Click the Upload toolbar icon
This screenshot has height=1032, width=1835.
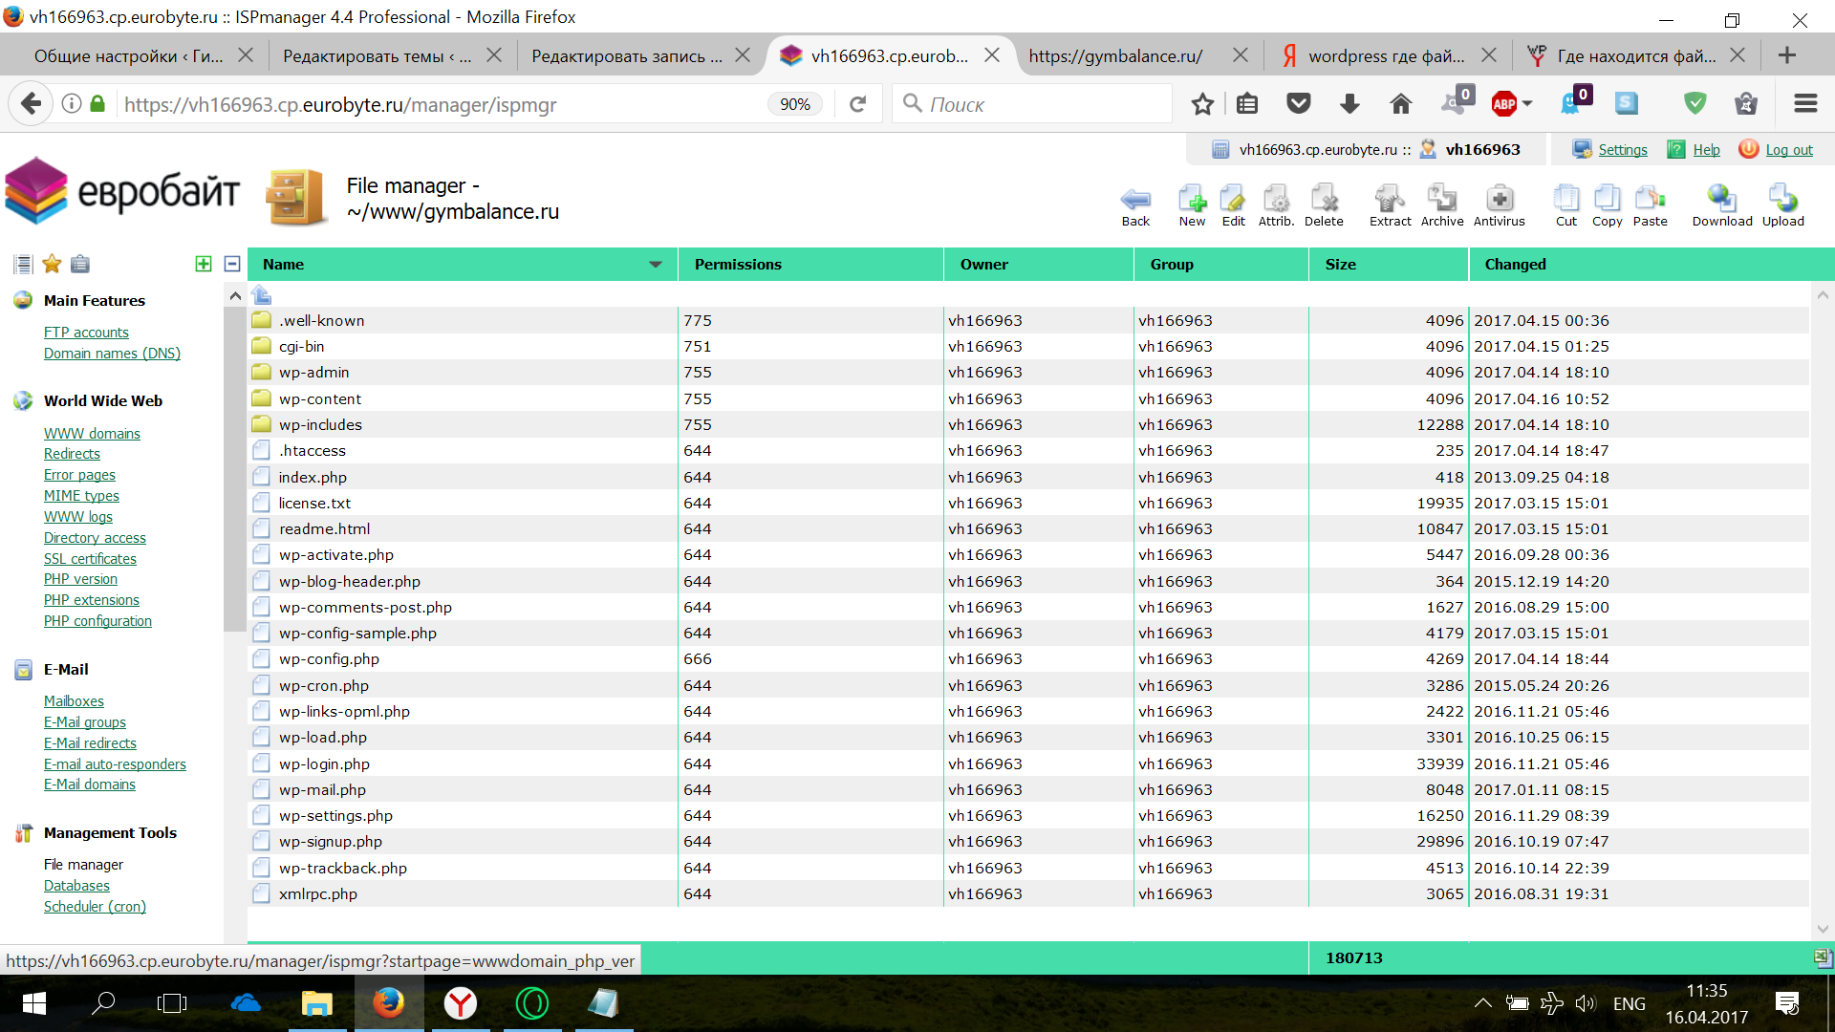[x=1782, y=205]
